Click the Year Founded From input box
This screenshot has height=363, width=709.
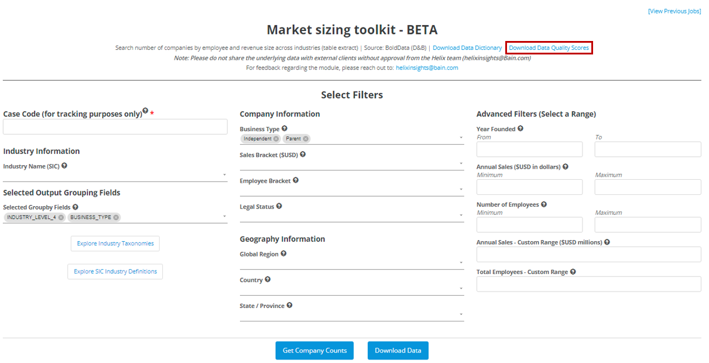point(529,149)
